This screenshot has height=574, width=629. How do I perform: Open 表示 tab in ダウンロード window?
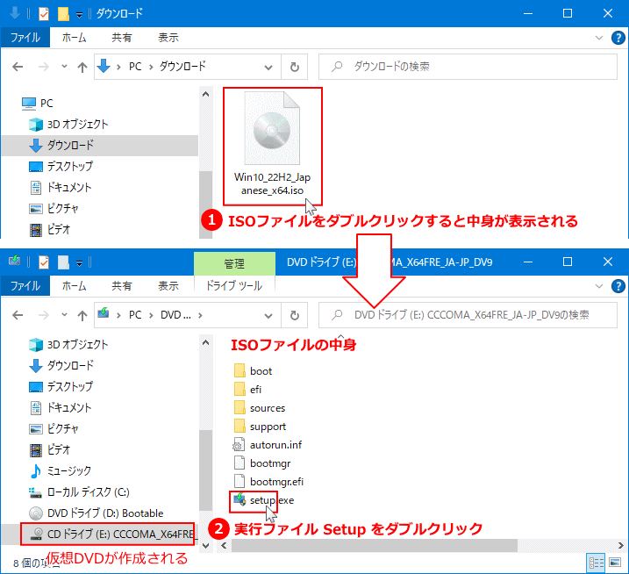(x=168, y=38)
